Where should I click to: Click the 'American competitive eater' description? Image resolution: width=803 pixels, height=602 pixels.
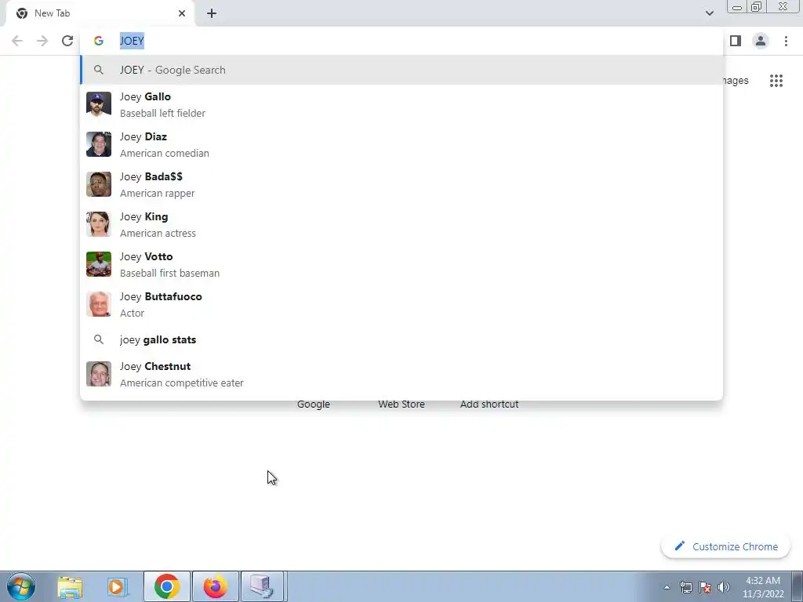pyautogui.click(x=182, y=383)
